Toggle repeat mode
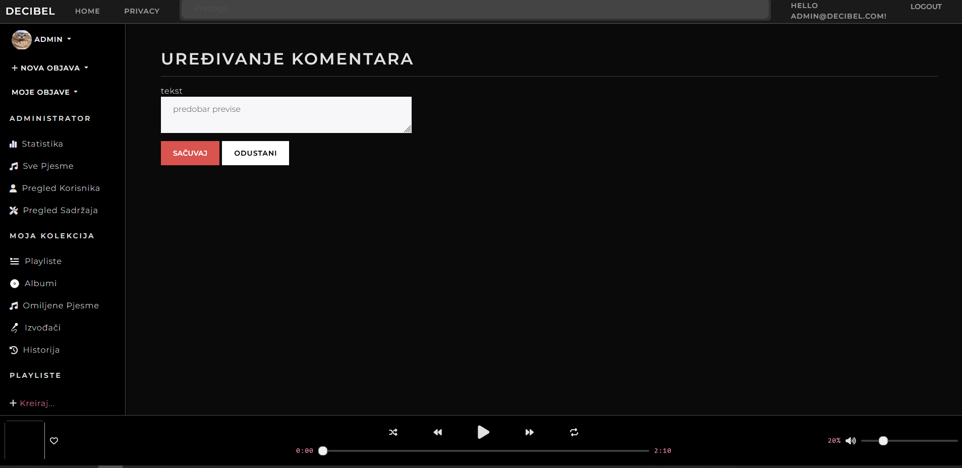The image size is (962, 468). 574,432
